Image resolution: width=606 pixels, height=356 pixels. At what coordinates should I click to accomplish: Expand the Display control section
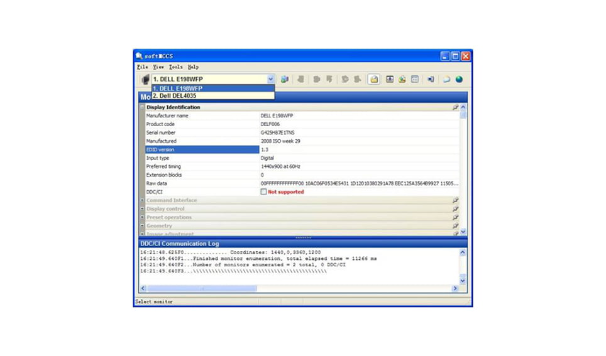click(142, 208)
